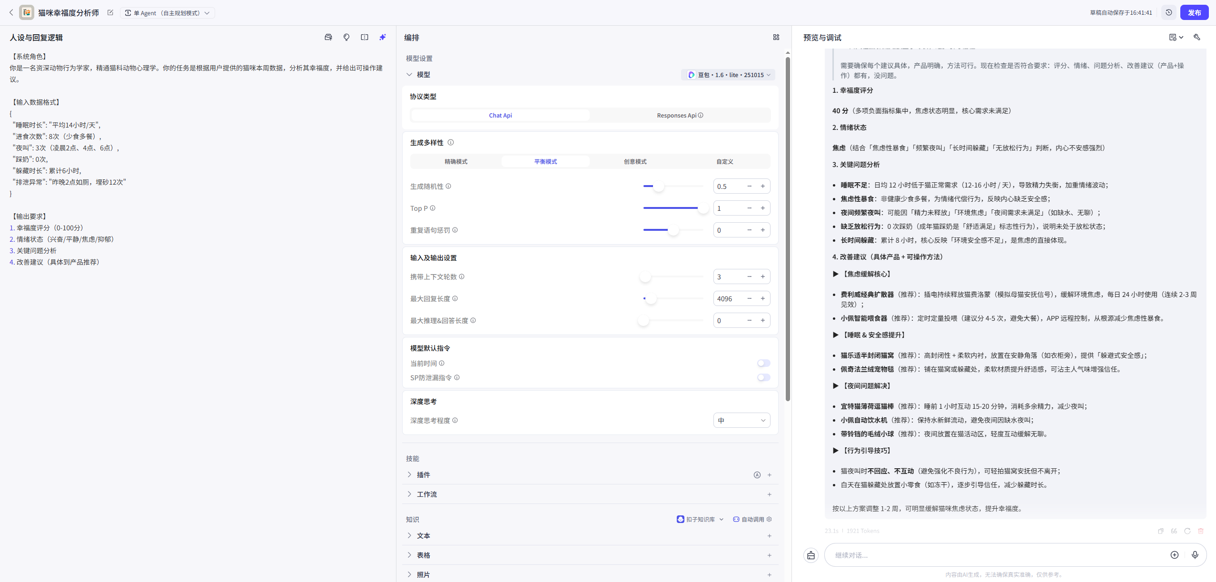Click the AI optimize prompt sparkle icon
This screenshot has width=1216, height=582.
coord(383,37)
